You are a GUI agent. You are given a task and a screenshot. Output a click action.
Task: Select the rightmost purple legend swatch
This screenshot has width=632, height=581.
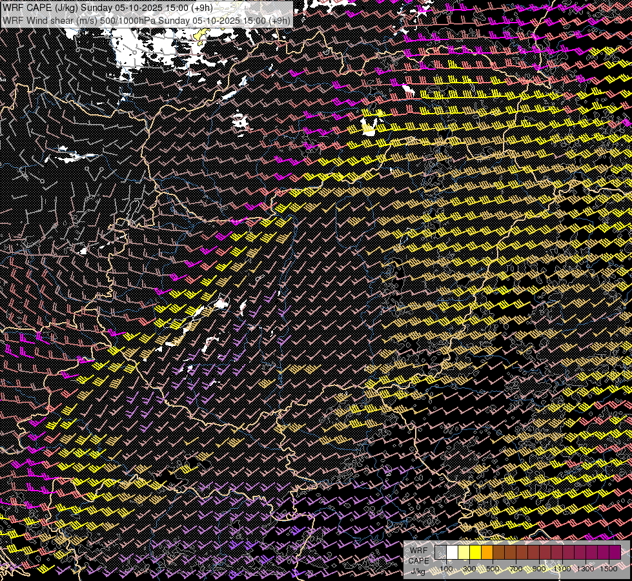[615, 553]
